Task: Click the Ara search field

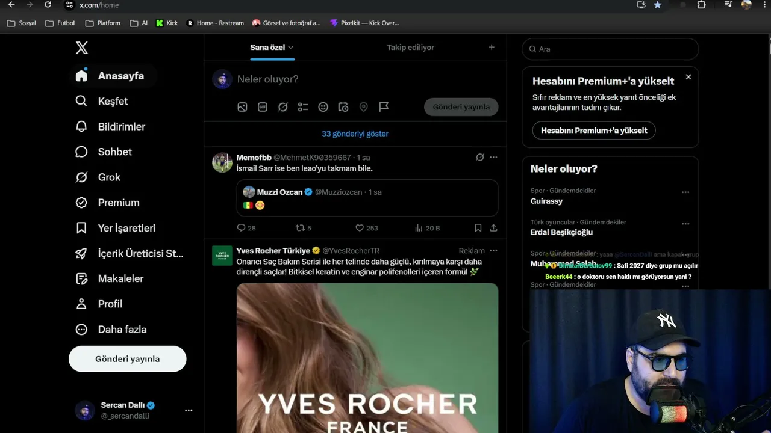Action: (x=610, y=49)
